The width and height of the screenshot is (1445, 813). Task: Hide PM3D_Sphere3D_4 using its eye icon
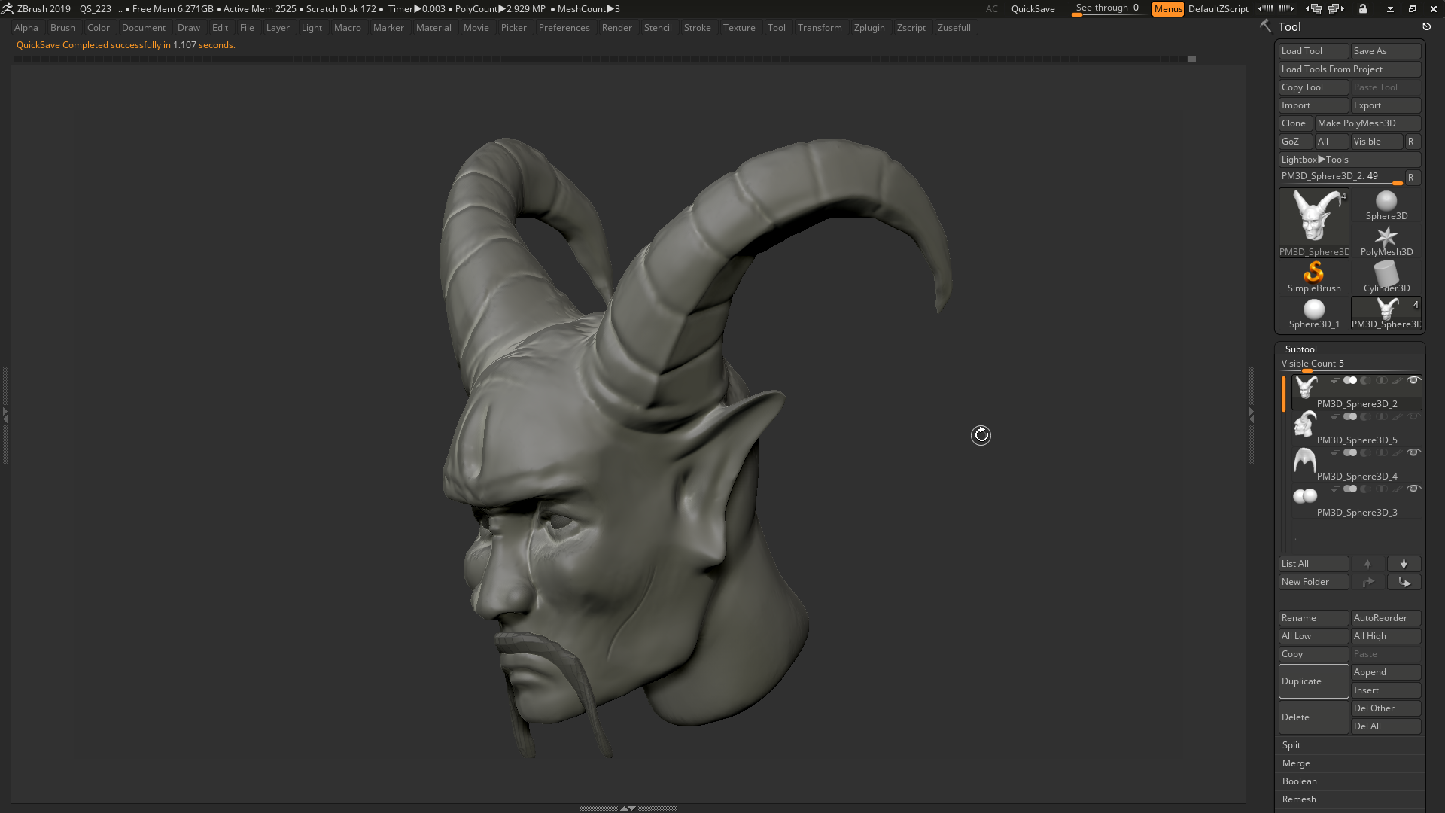point(1413,453)
